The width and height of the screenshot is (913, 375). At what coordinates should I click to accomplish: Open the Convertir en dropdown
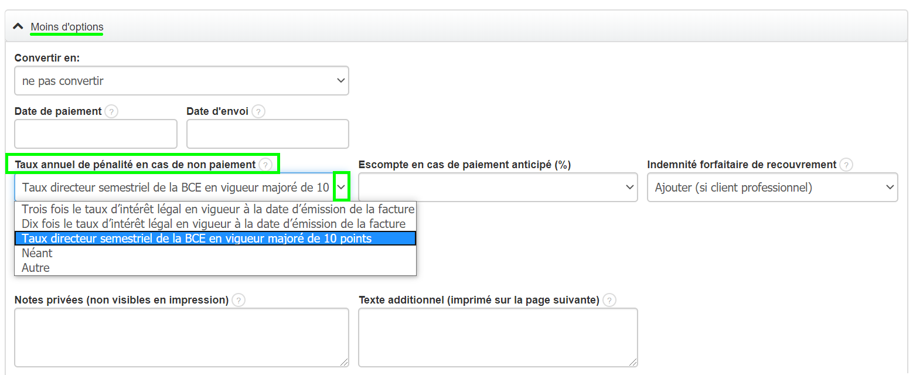(x=182, y=80)
